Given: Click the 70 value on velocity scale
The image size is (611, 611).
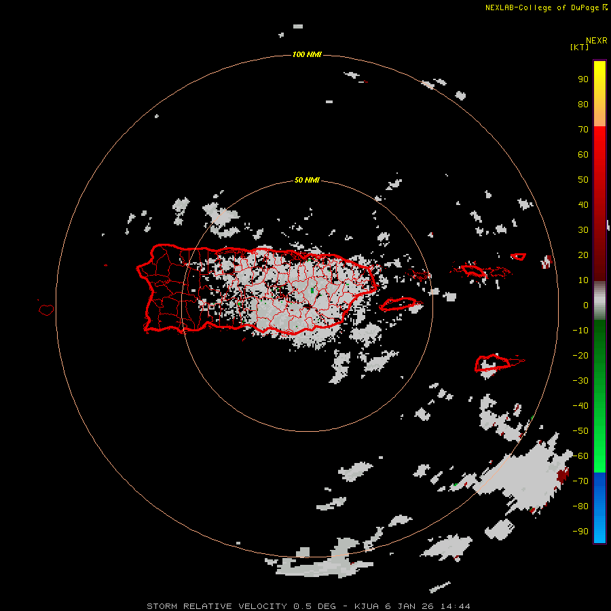Looking at the screenshot, I should coord(583,130).
